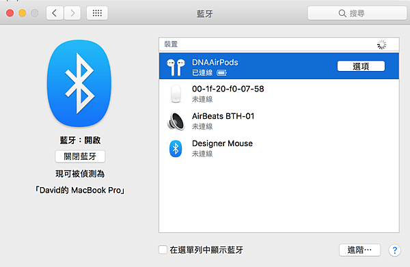
Task: Open help with the question mark button
Action: 394,251
